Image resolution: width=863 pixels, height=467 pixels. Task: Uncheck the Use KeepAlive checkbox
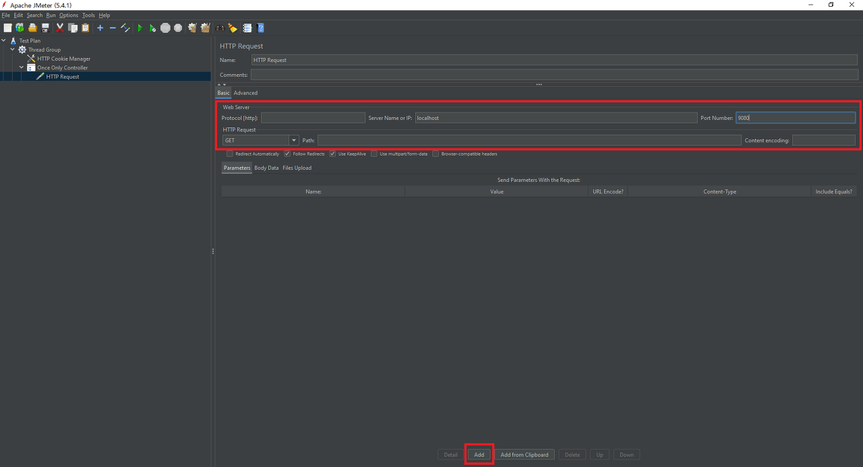pyautogui.click(x=332, y=154)
